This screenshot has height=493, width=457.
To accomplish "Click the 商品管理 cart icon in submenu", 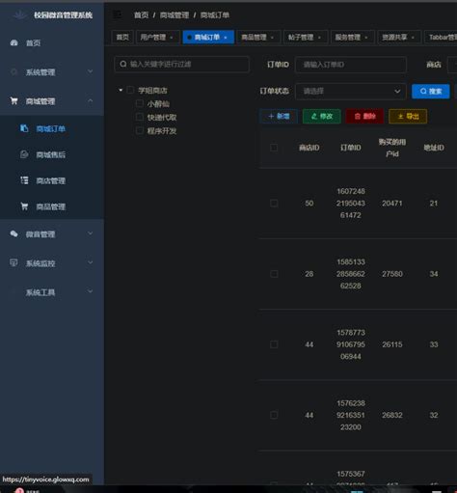I will pyautogui.click(x=24, y=206).
